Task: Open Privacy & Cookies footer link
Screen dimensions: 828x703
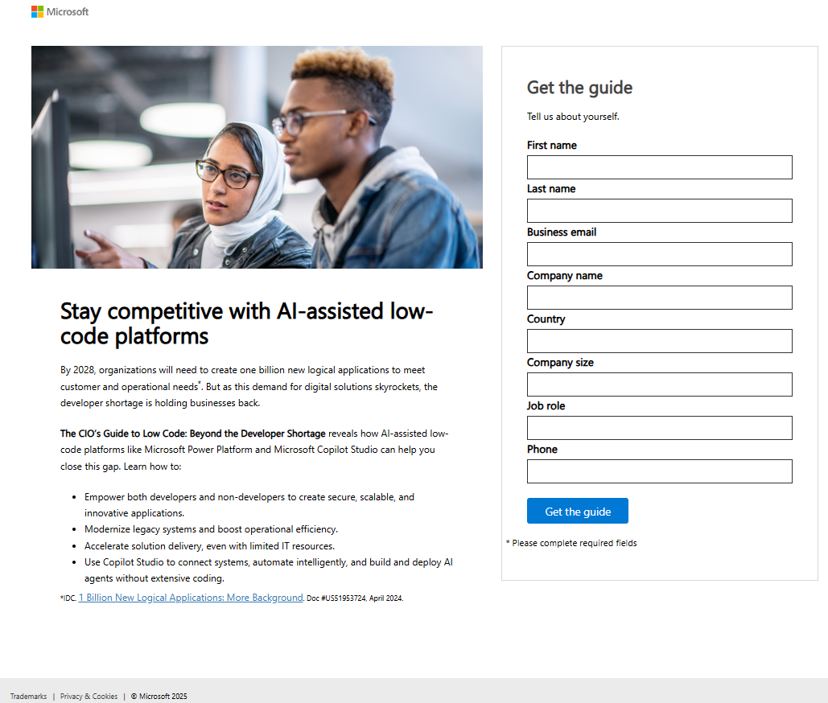Action: click(89, 696)
